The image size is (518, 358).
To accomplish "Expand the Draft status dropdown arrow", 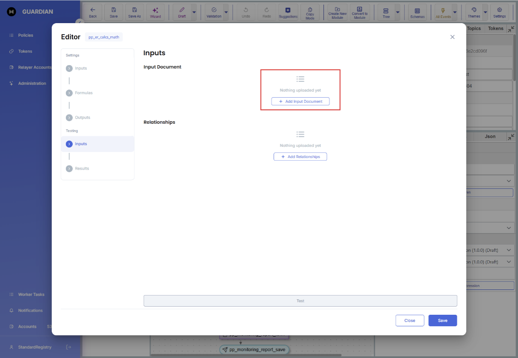I will [x=194, y=12].
